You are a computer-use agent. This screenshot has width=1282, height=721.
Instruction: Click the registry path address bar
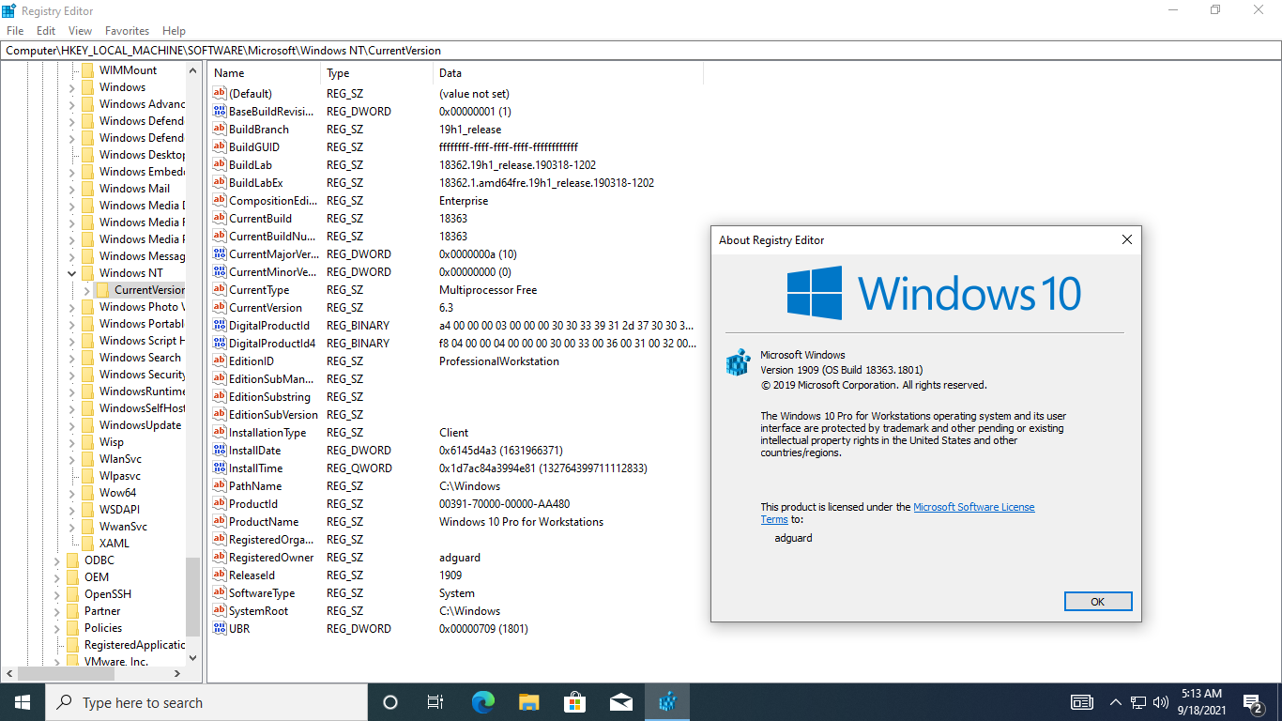[641, 51]
